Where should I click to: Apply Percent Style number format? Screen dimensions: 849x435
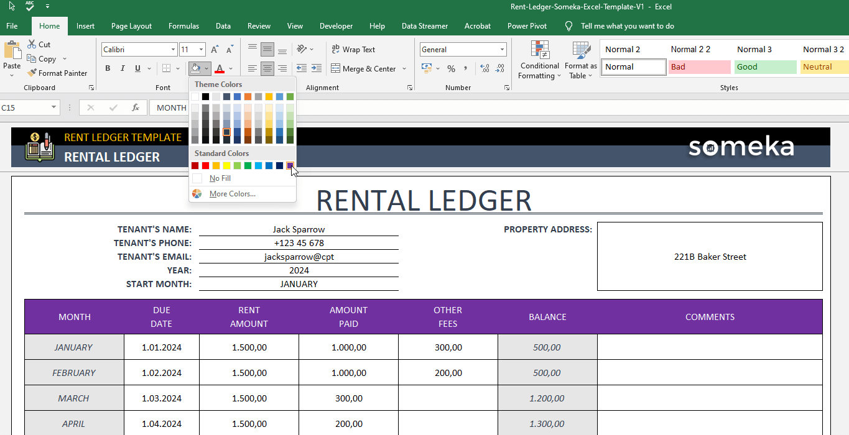point(451,68)
